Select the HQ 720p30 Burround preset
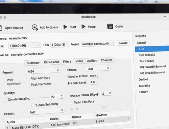The height and width of the screenshot is (129, 169). coord(152,73)
